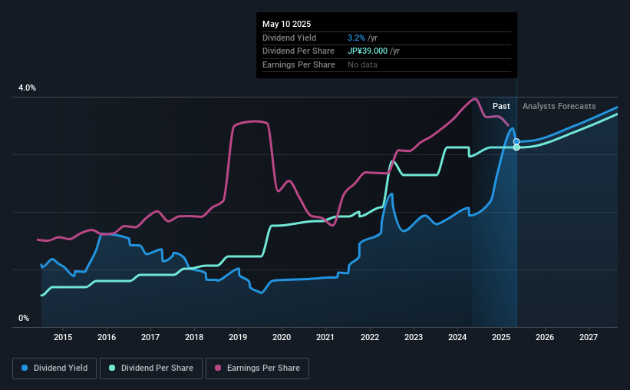630x390 pixels.
Task: Toggle the Dividend Yield legend button
Action: click(x=54, y=369)
